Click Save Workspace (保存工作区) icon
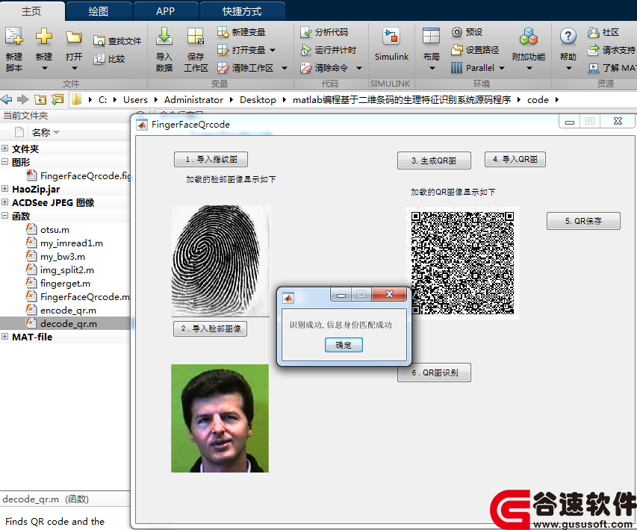 point(196,37)
